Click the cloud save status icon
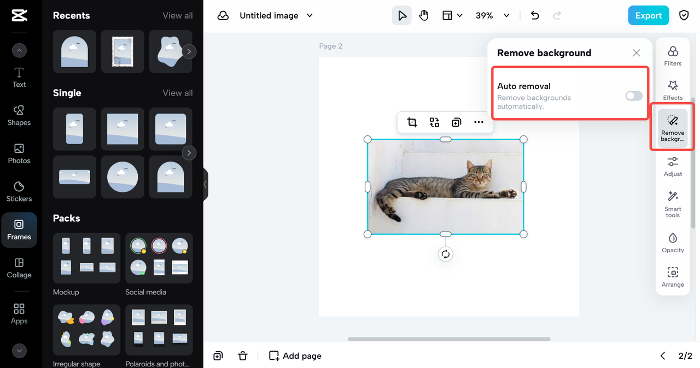The height and width of the screenshot is (368, 700). [x=223, y=16]
